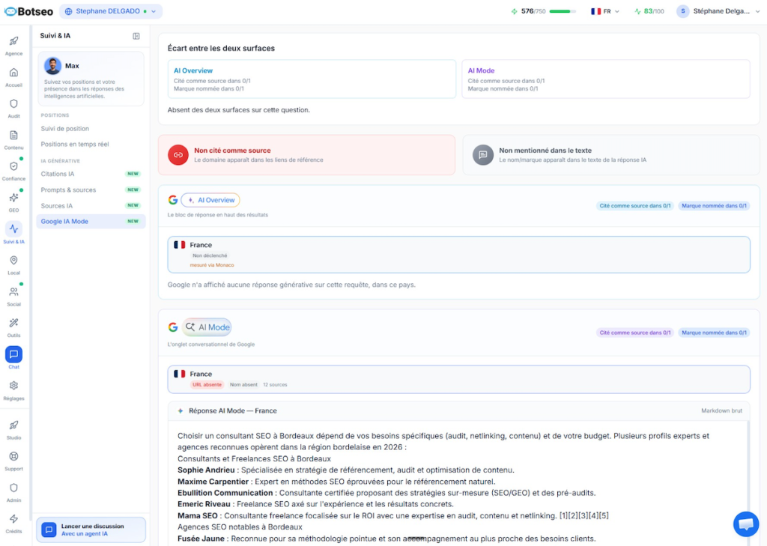
Task: Click Lancer une discussion button
Action: click(91, 530)
